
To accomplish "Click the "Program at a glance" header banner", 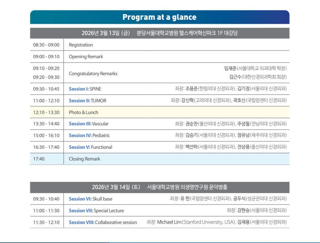I will coord(160,17).
